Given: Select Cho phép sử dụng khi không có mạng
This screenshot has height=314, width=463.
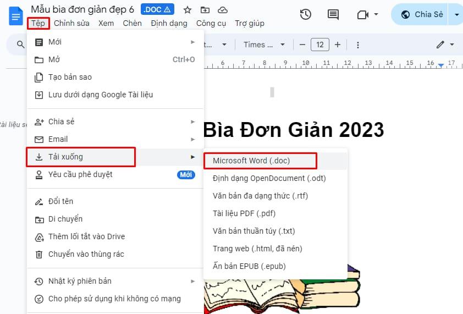Looking at the screenshot, I should [x=115, y=299].
